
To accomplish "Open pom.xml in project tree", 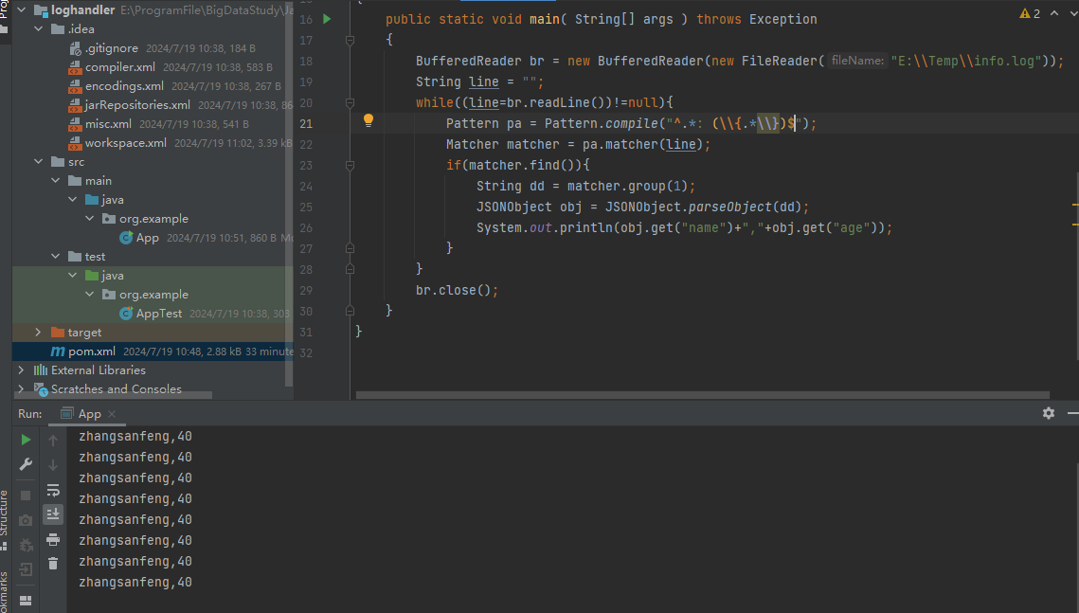I will click(91, 352).
